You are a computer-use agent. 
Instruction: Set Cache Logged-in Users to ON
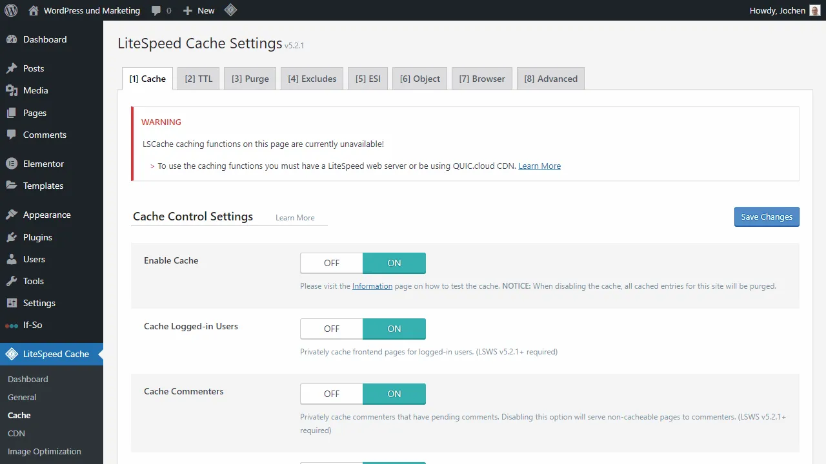[x=394, y=329]
